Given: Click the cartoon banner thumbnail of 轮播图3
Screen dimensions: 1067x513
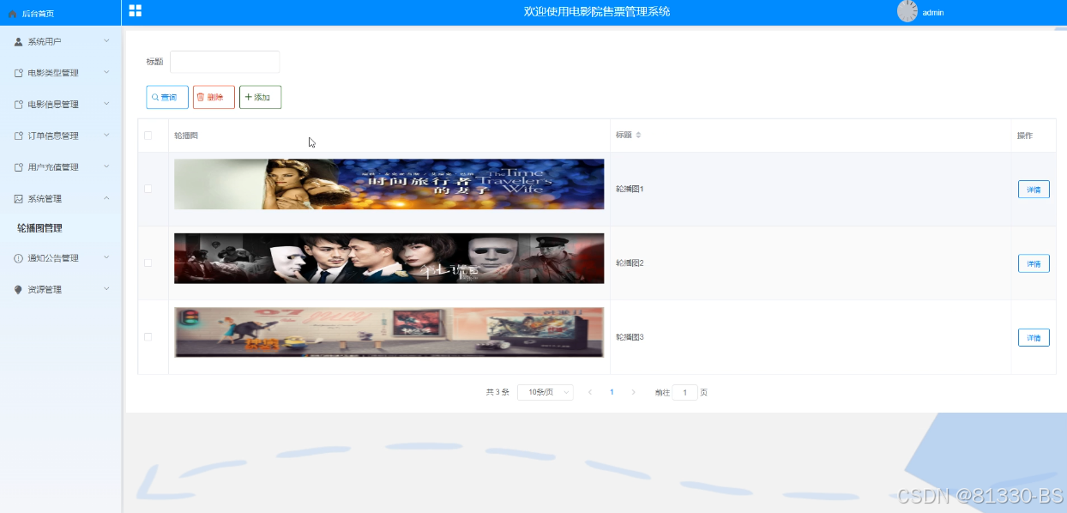Looking at the screenshot, I should (389, 332).
